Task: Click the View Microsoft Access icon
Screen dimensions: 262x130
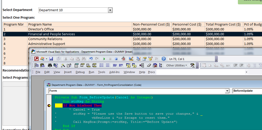Action: pyautogui.click(x=37, y=59)
